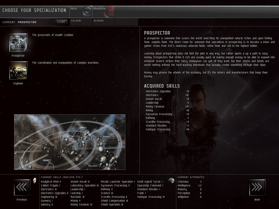Click 'Gunnery I' in Current Skills
This screenshot has width=279, height=209.
pos(47,201)
